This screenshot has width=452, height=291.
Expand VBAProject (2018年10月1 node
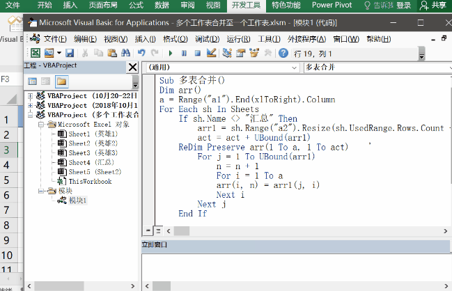30,105
